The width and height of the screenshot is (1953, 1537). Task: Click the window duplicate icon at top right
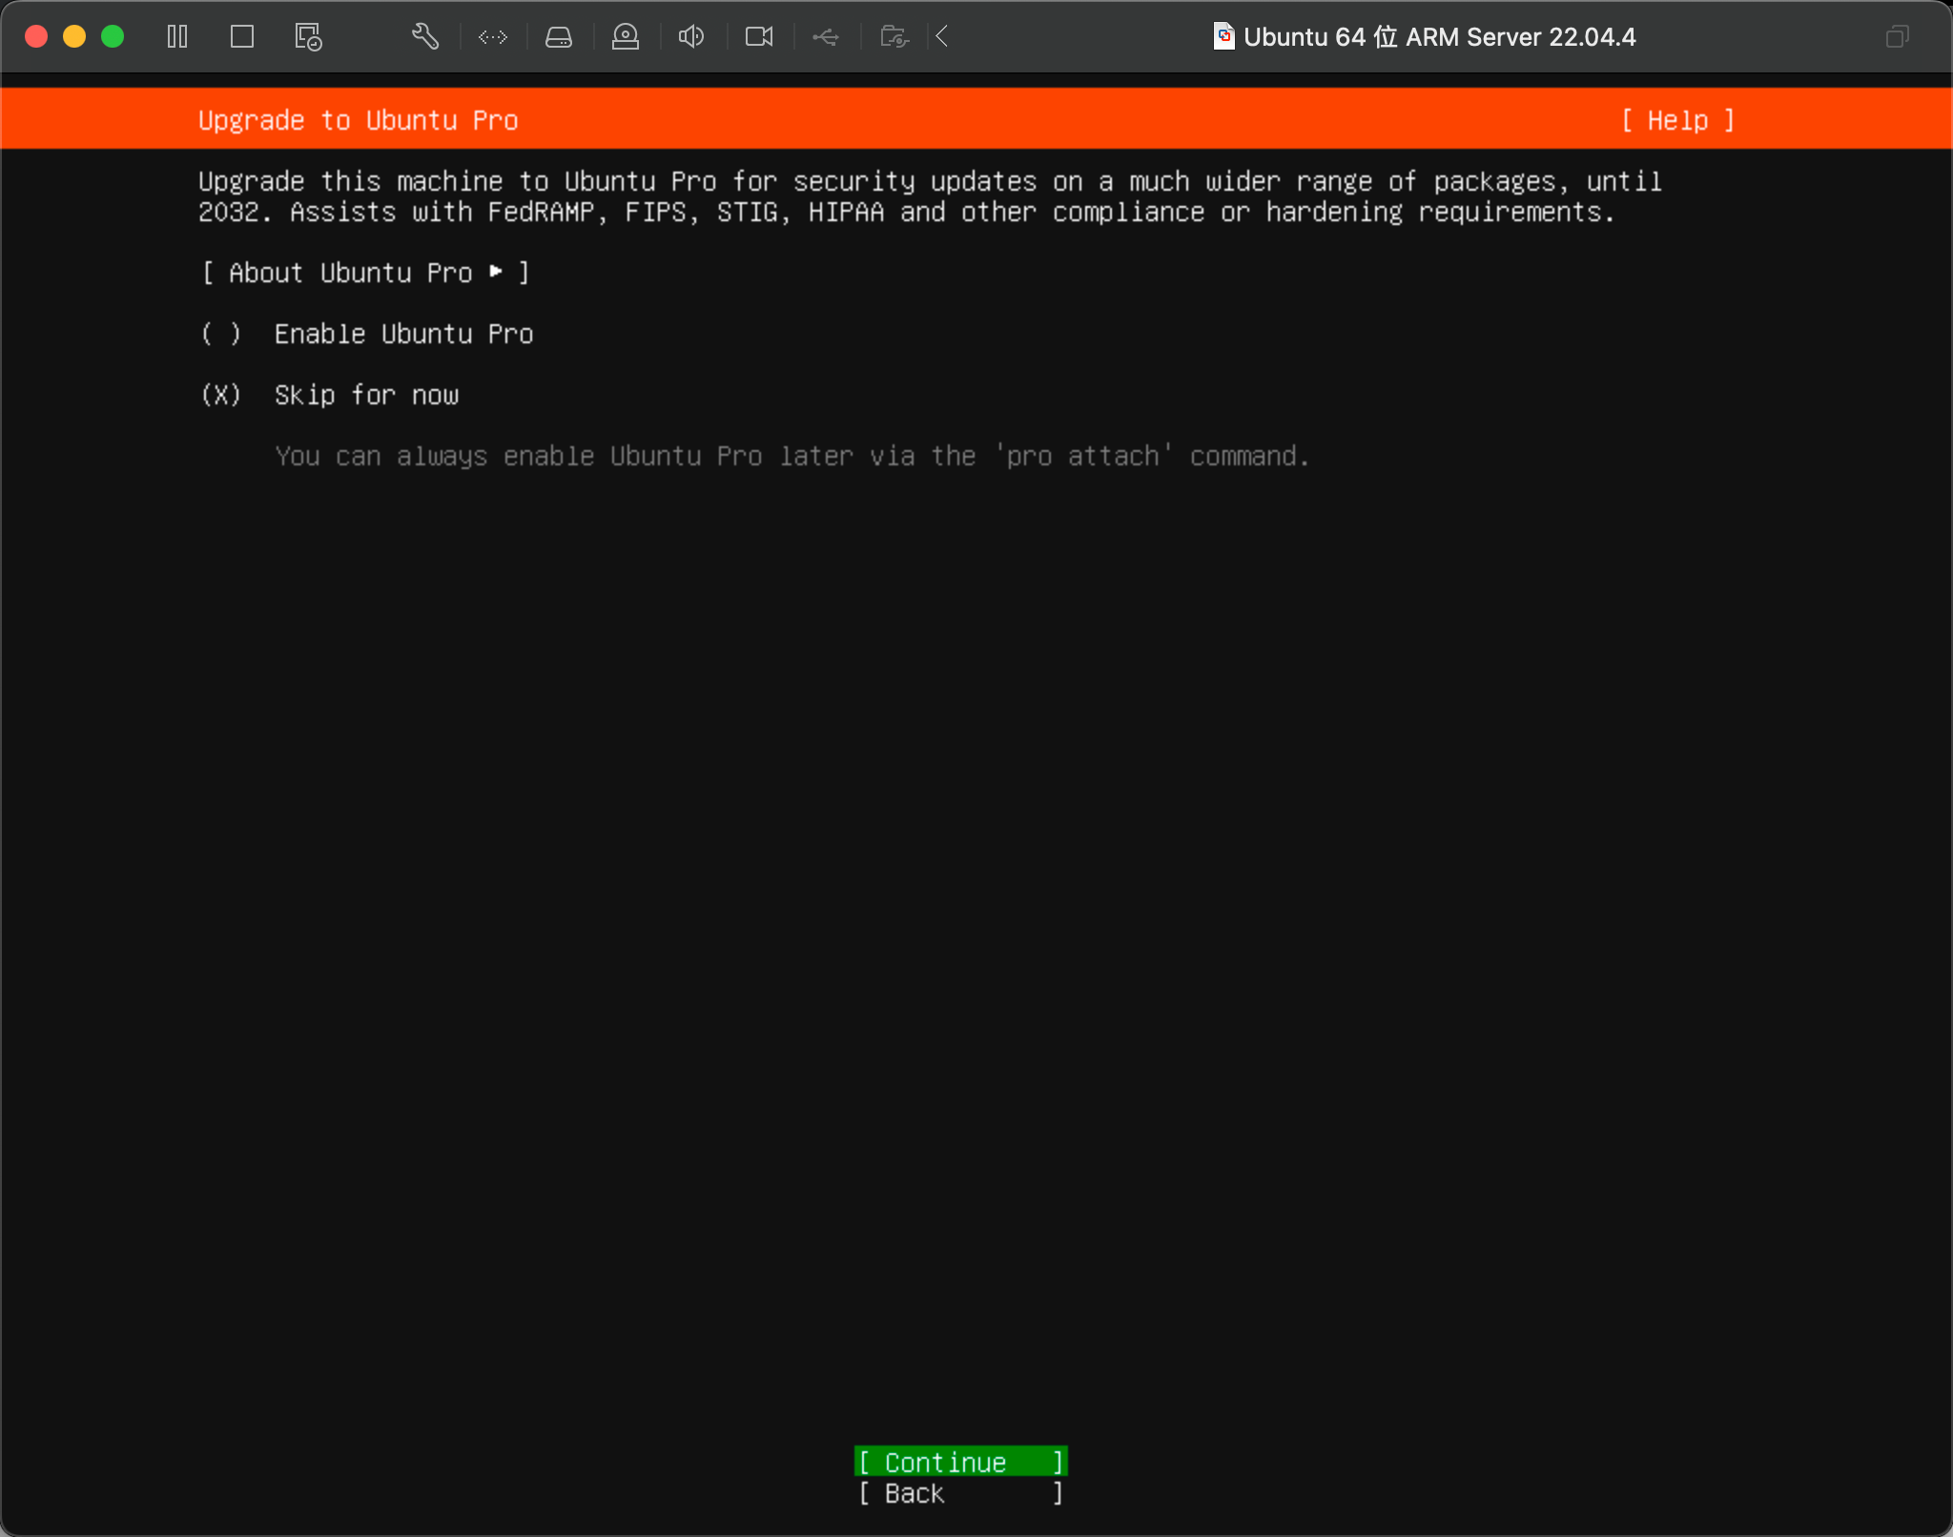[1898, 37]
